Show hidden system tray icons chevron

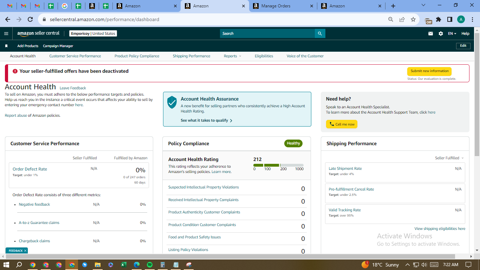pos(408,264)
